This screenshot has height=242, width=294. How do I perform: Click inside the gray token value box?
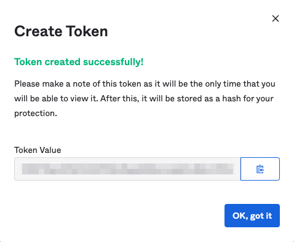pos(127,169)
